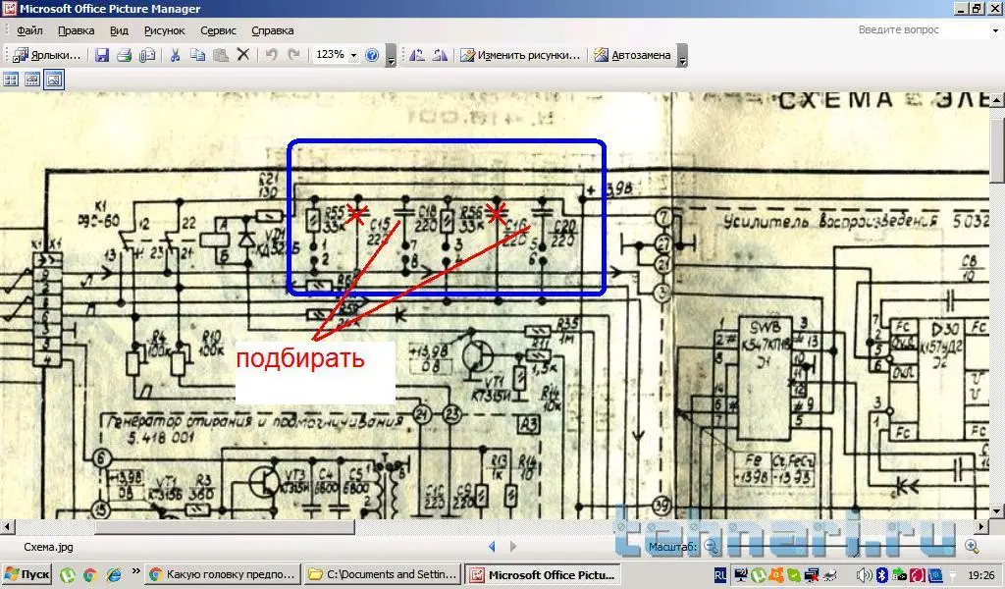Viewport: 1005px width, 589px height.
Task: Open the help question box dropdown arrow
Action: coord(995,30)
